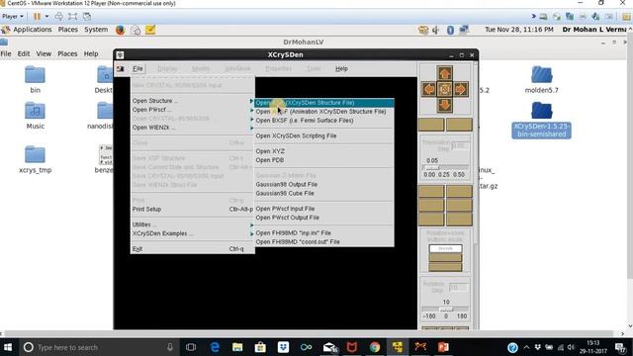633x356 pixels.
Task: Open the Applications menu in CentOS panel
Action: pos(33,30)
